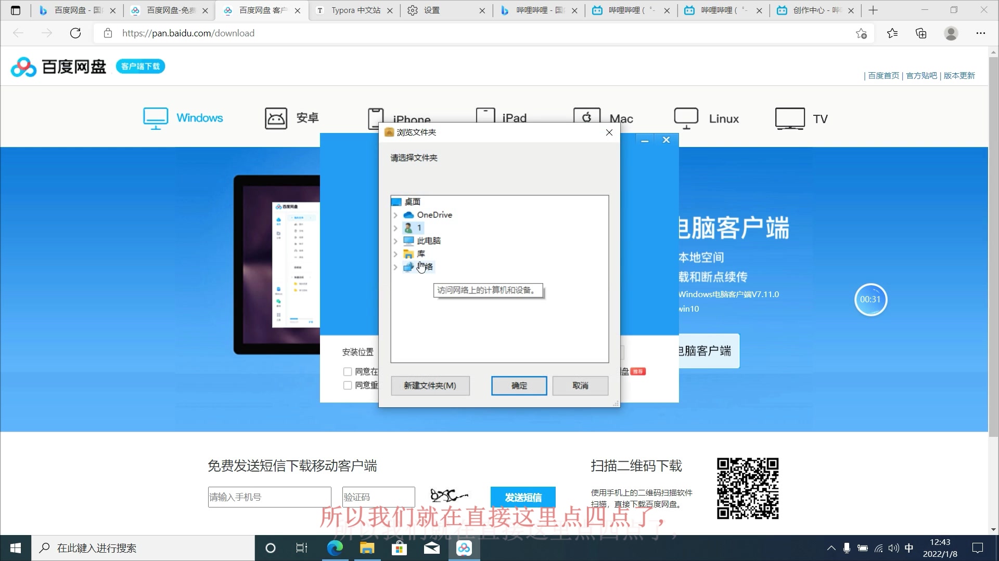Tick the second 同意 checkbox in installer
Image resolution: width=999 pixels, height=561 pixels.
[348, 385]
